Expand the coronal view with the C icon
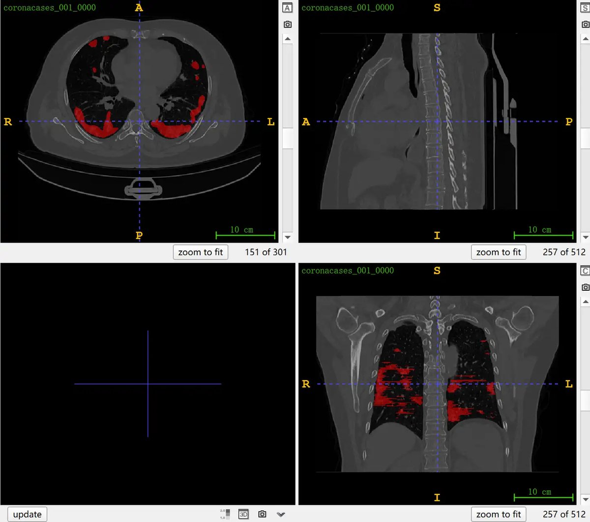The width and height of the screenshot is (590, 522). (585, 271)
